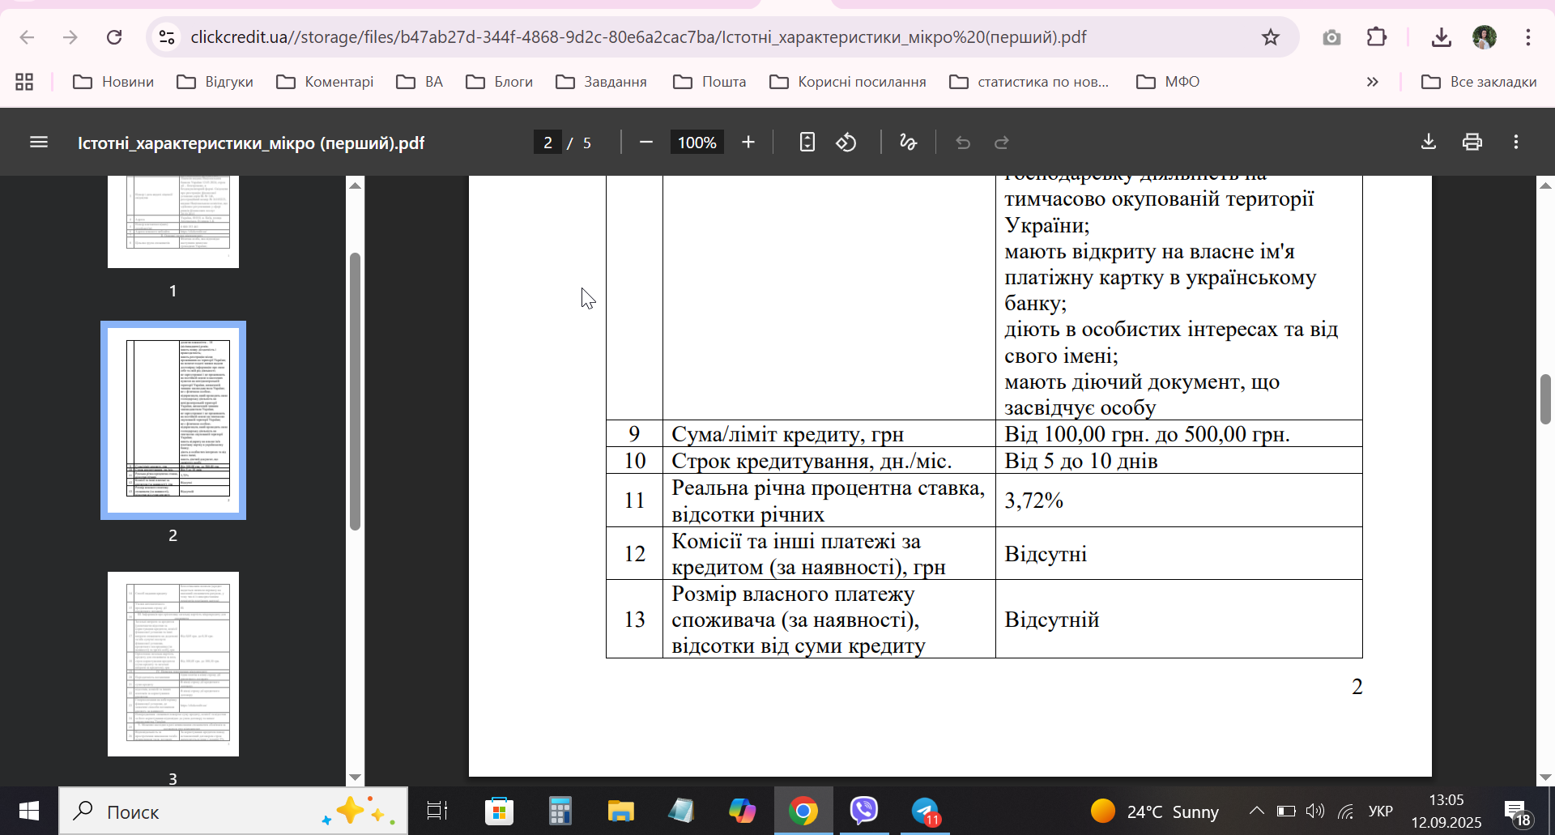This screenshot has width=1555, height=835.
Task: Click the fit to page icon
Action: tap(807, 143)
